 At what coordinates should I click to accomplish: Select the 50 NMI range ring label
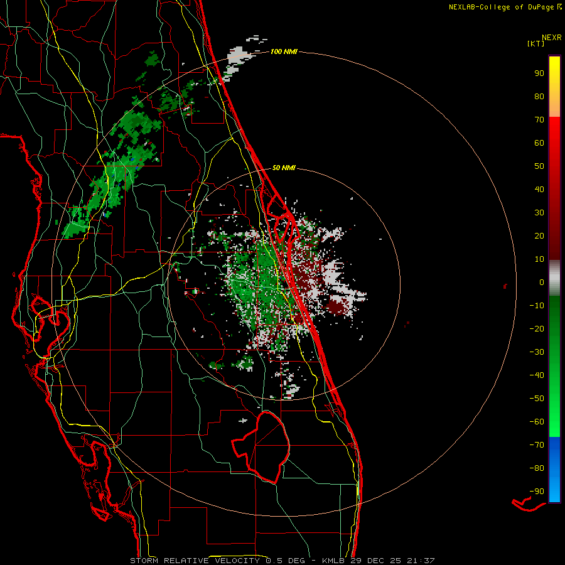point(284,168)
